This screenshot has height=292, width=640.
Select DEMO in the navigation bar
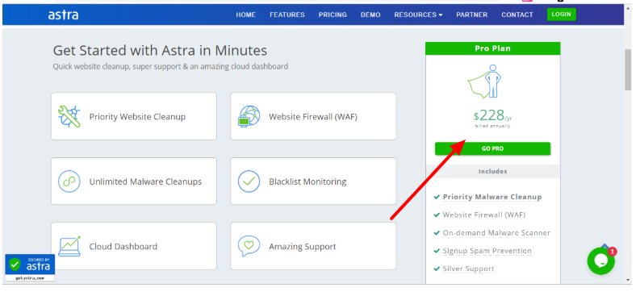pyautogui.click(x=370, y=15)
